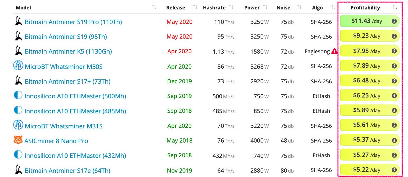Click the 48 db noise cell
The width and height of the screenshot is (408, 177).
point(287,140)
